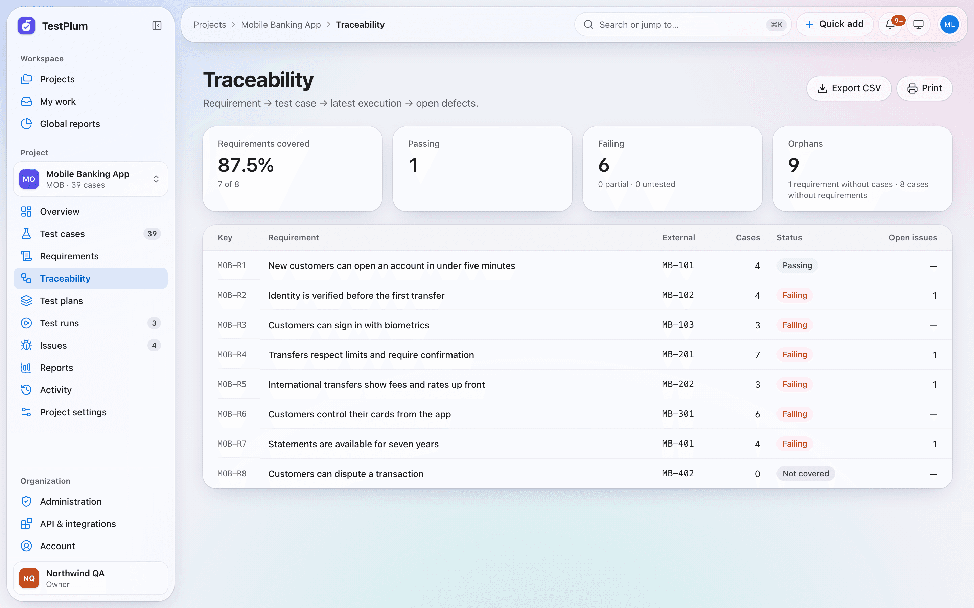Click the Issues bug icon
This screenshot has height=608, width=974.
coord(27,346)
